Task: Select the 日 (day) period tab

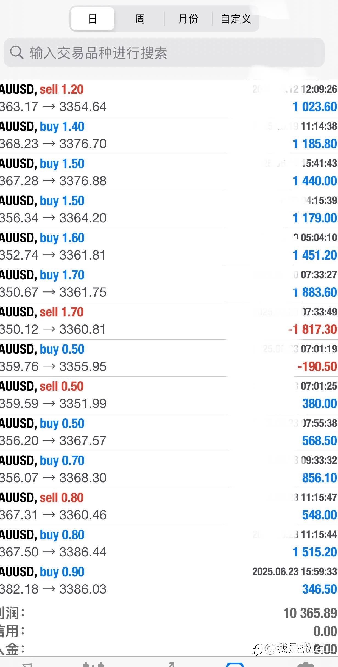Action: point(93,19)
